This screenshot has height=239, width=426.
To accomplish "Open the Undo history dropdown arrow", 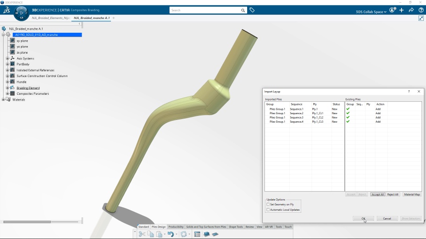I will [176, 234].
